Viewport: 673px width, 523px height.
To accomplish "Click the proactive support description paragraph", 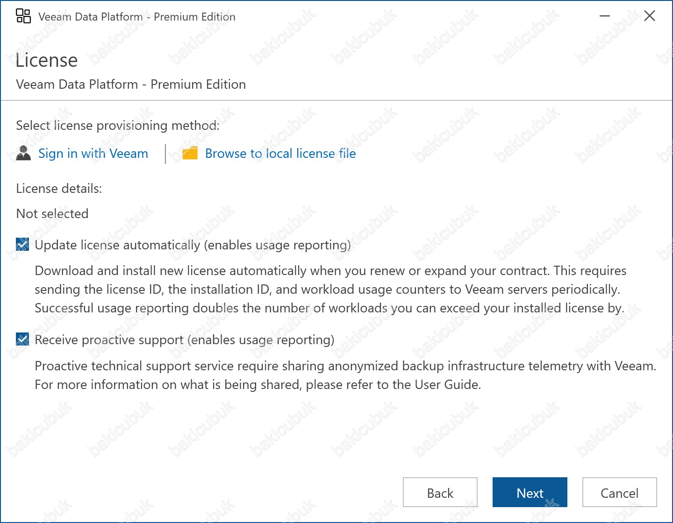I will click(x=345, y=375).
